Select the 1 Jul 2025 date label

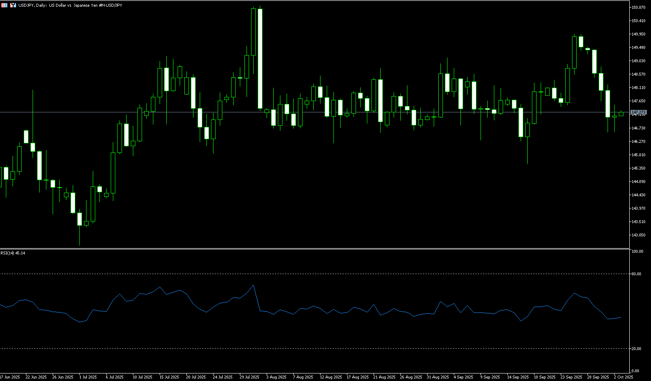pyautogui.click(x=88, y=377)
